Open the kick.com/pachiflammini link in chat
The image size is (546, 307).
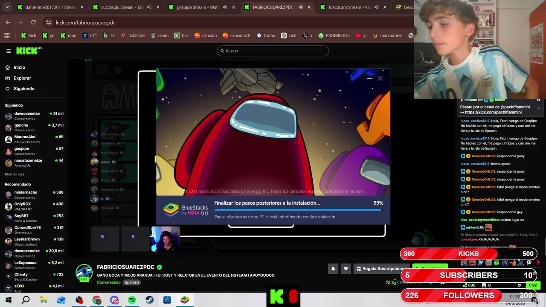(x=493, y=112)
